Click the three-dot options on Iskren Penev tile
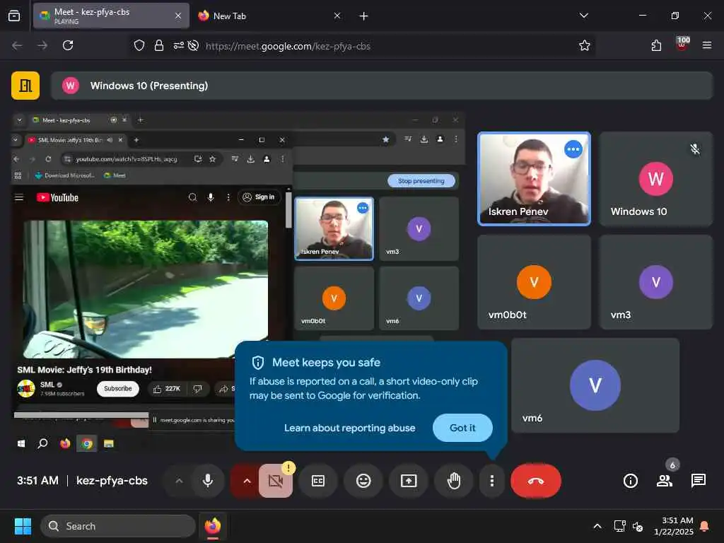The image size is (724, 543). (573, 149)
